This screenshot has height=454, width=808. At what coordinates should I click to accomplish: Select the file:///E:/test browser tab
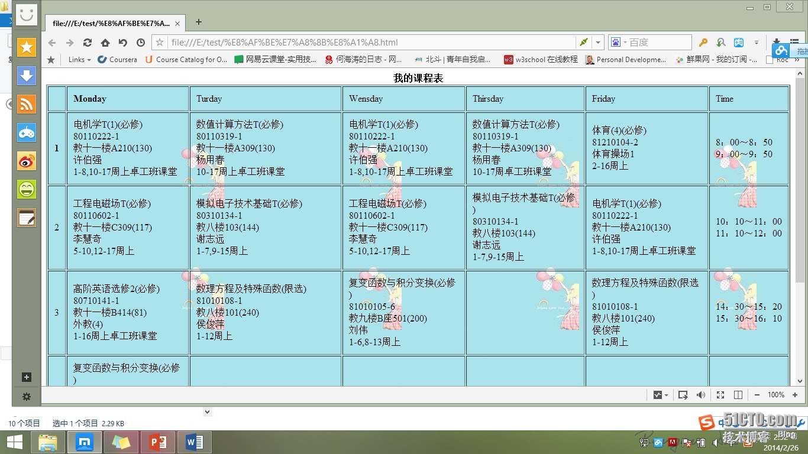point(115,23)
